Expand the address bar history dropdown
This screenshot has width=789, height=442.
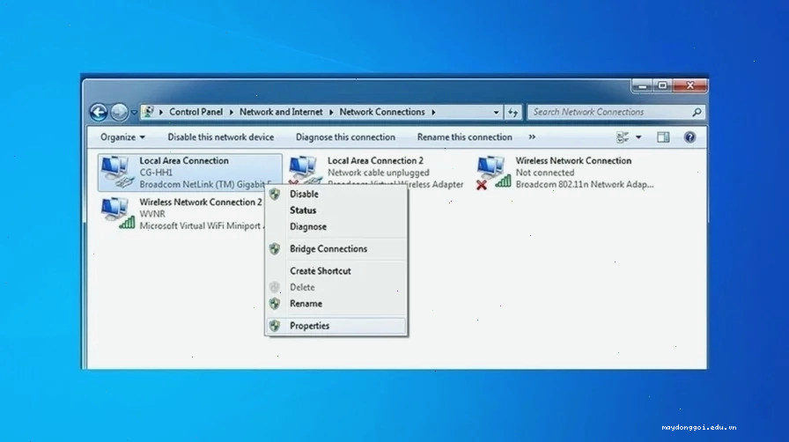point(496,113)
